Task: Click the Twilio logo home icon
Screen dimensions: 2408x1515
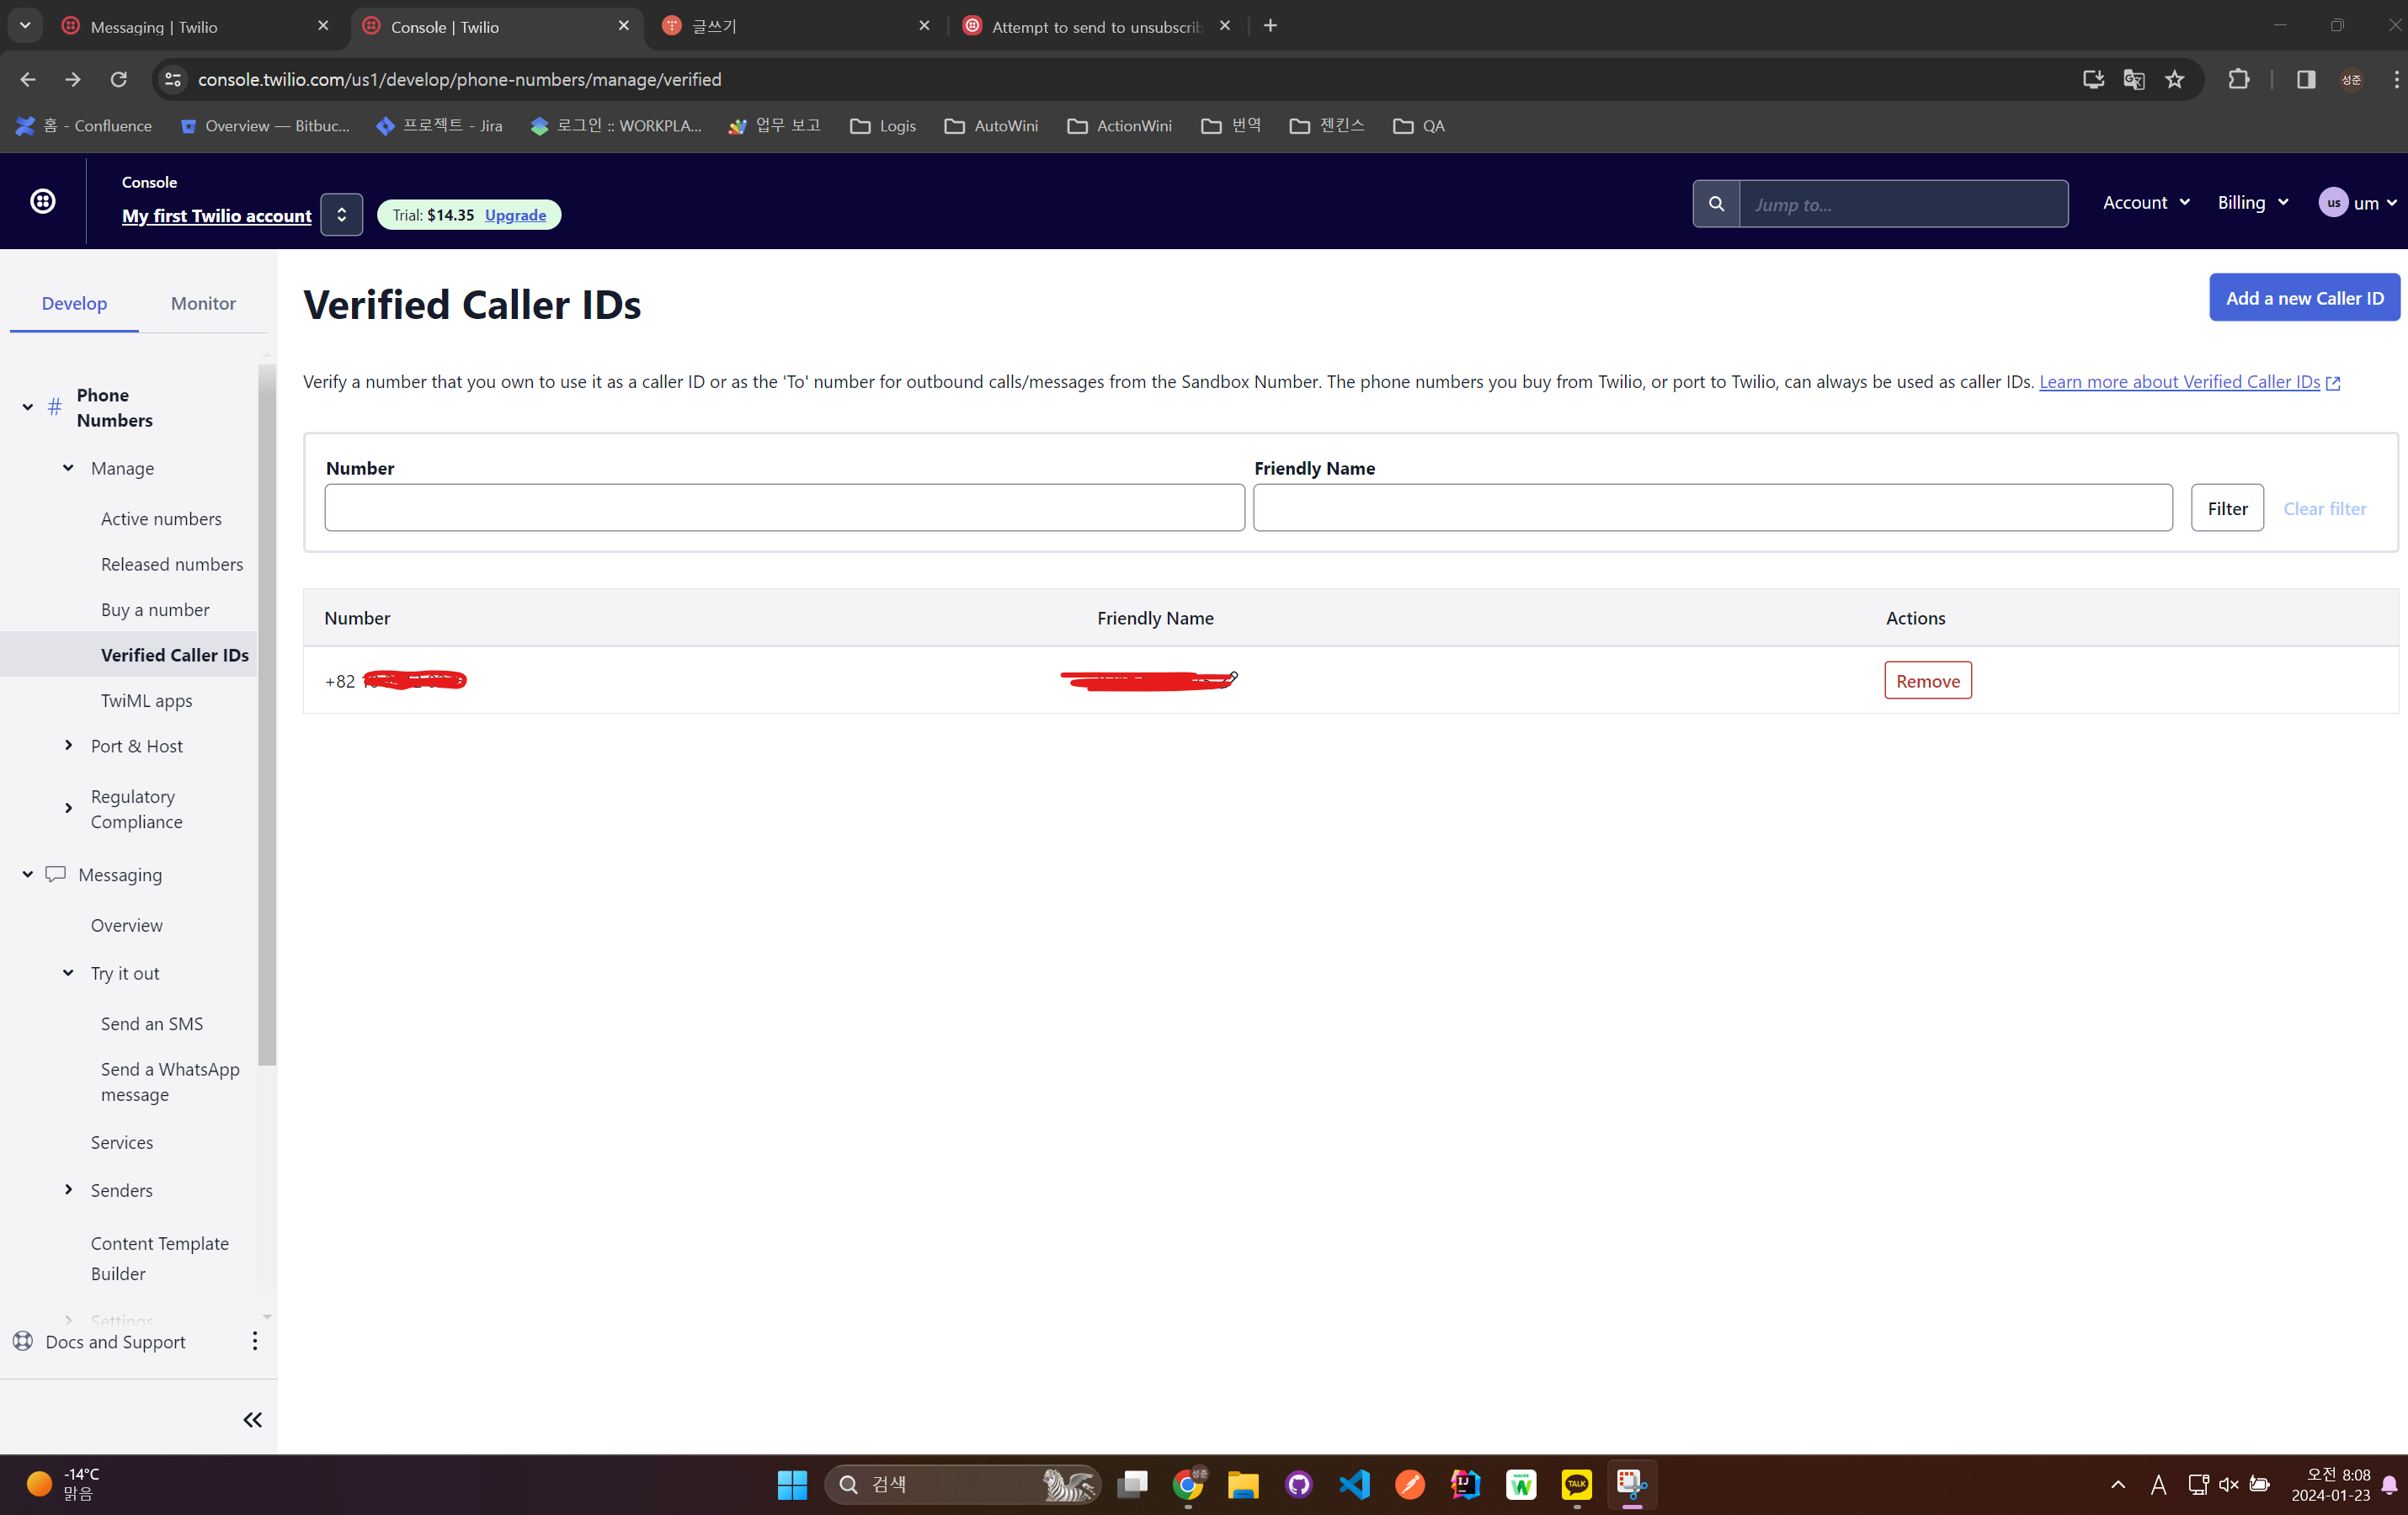Action: pyautogui.click(x=43, y=201)
